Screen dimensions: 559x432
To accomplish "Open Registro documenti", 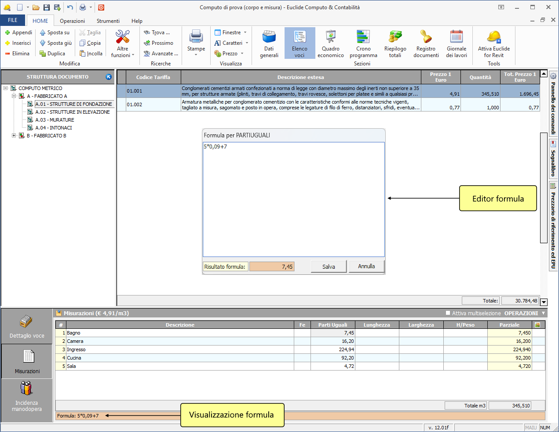I will (x=426, y=43).
